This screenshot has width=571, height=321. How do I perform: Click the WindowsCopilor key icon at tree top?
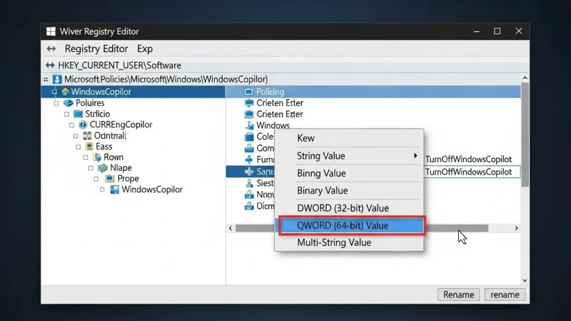coord(65,91)
